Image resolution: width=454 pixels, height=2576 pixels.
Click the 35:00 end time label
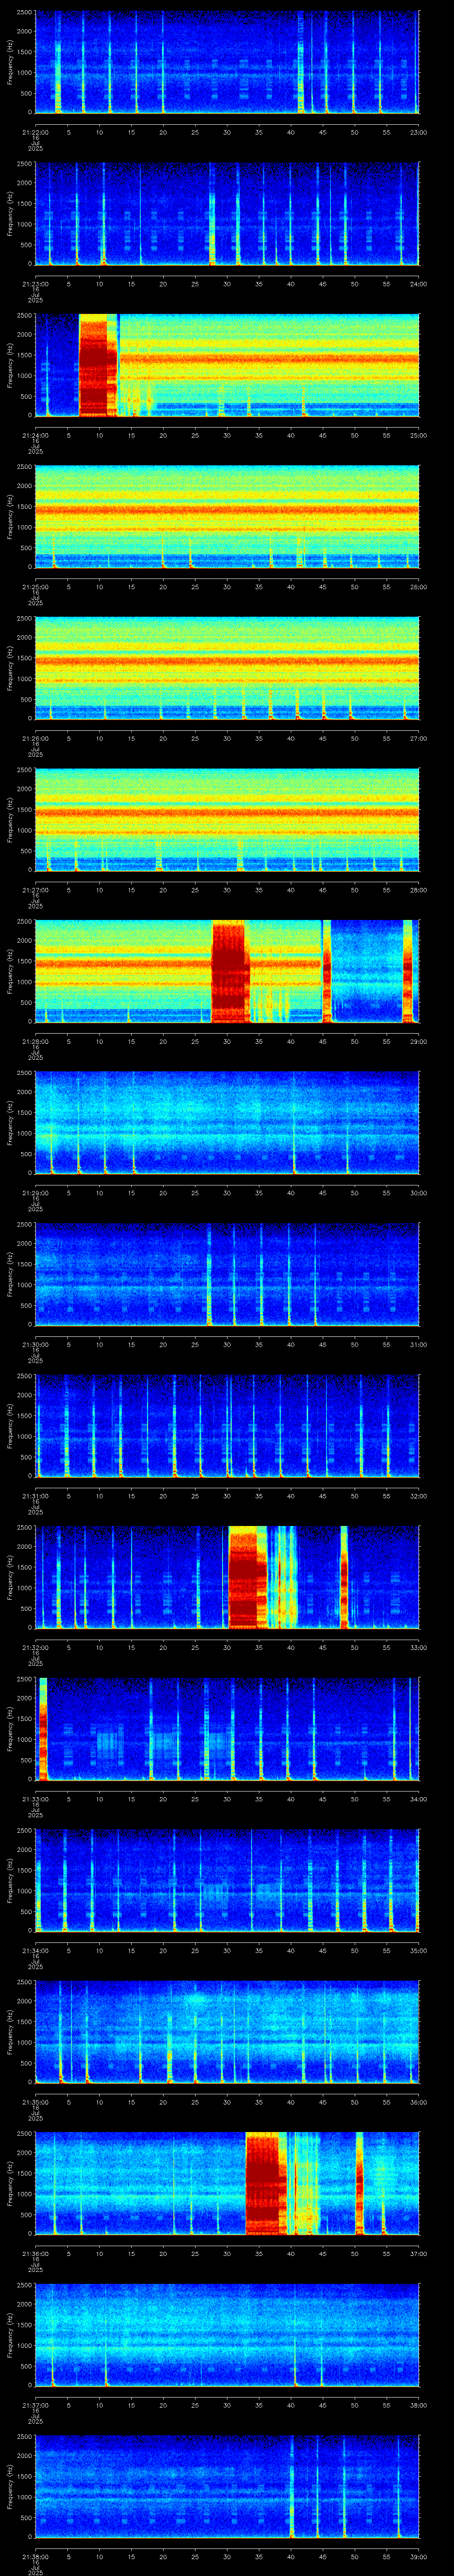pos(418,1950)
